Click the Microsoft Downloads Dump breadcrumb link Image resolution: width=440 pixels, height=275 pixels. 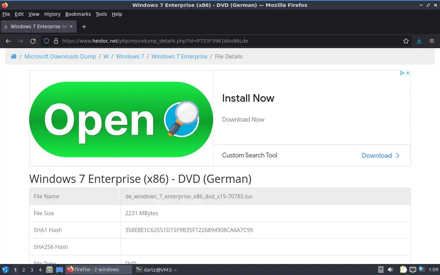tap(60, 56)
